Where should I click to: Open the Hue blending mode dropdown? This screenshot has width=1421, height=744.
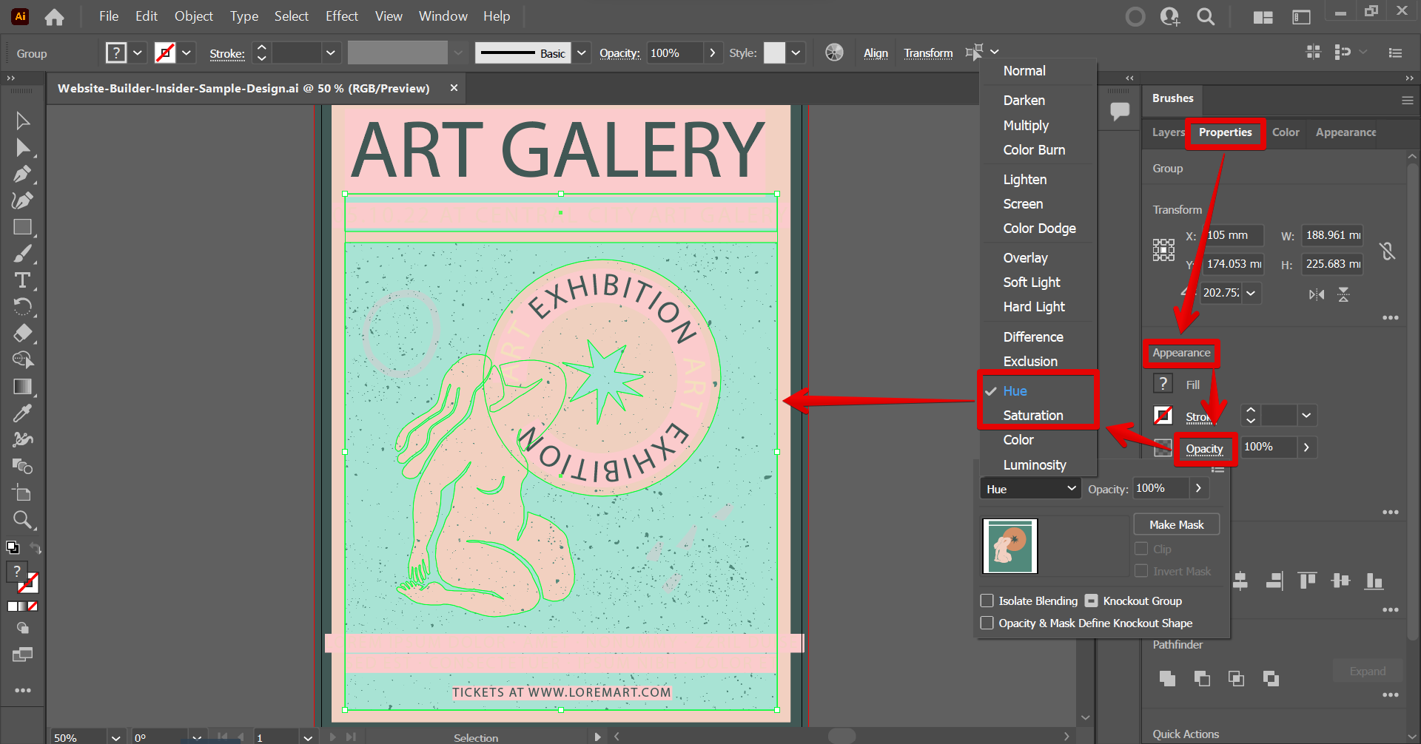pyautogui.click(x=1029, y=488)
